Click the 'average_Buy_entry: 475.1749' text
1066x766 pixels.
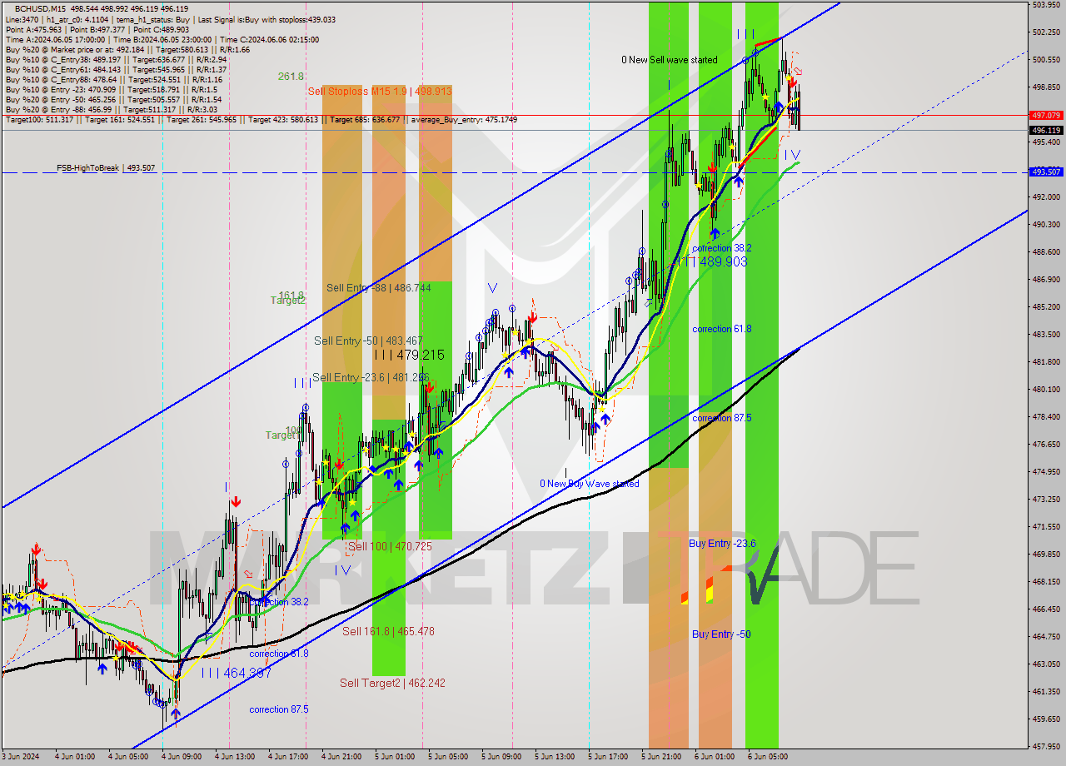tap(466, 120)
